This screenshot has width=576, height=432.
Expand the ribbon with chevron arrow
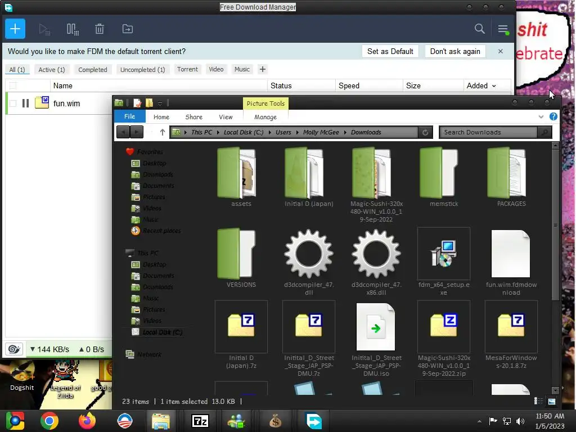tap(541, 117)
